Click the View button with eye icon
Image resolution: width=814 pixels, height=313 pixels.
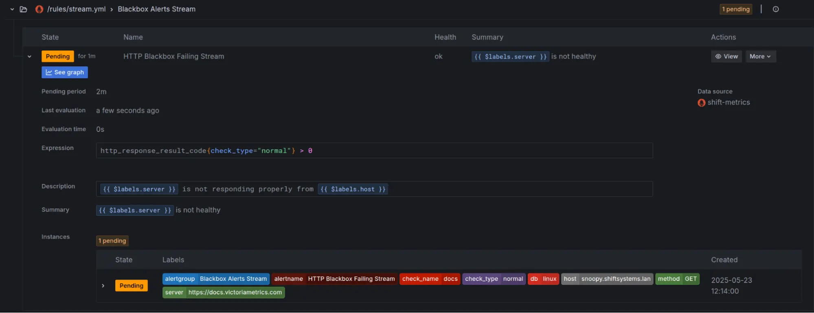click(726, 56)
